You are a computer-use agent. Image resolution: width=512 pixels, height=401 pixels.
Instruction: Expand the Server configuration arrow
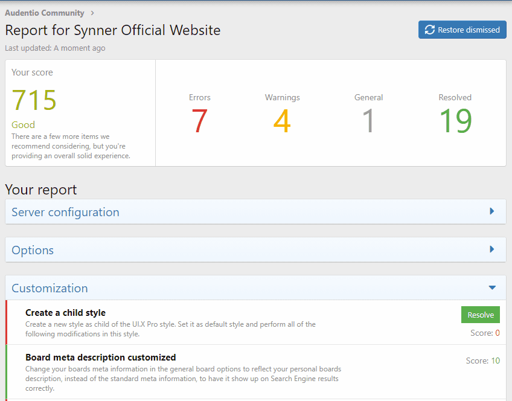pos(491,211)
